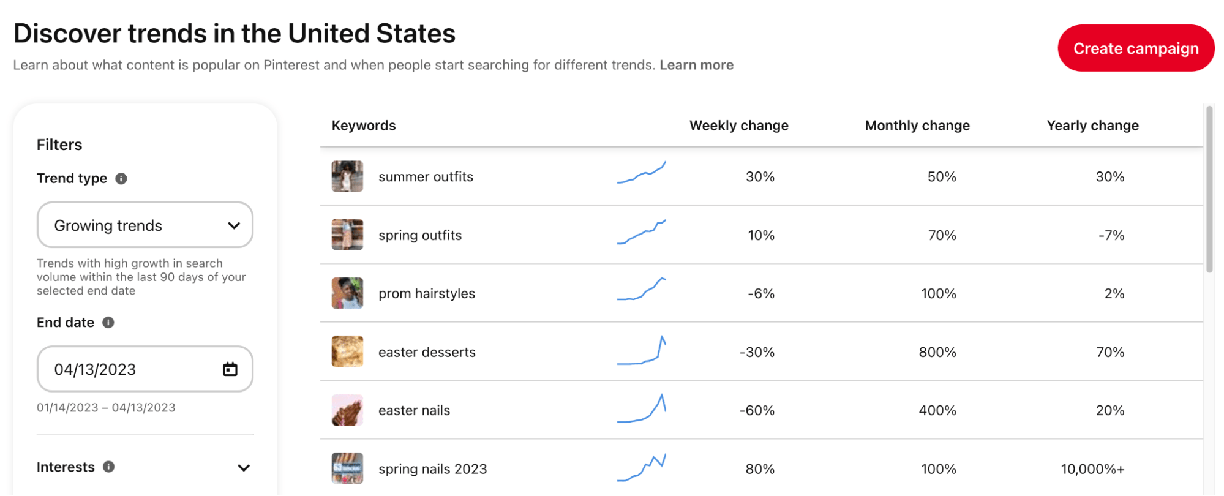Click the info icon beside Interests
This screenshot has width=1224, height=496.
tap(109, 467)
